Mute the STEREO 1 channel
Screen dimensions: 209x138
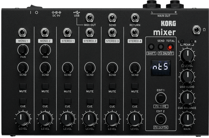(x=68, y=86)
